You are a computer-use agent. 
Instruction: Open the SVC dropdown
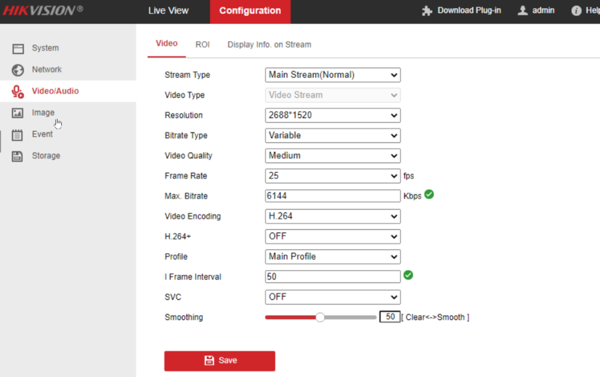(x=332, y=297)
